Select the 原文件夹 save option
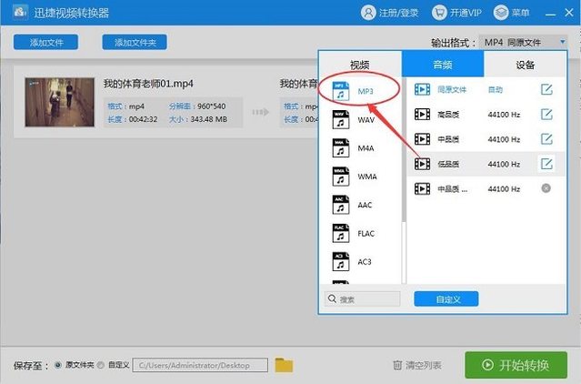 [58, 365]
